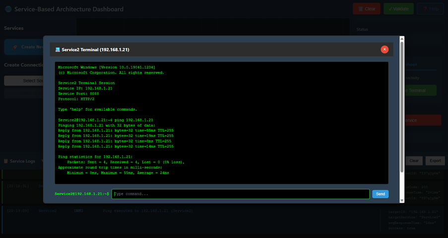Click the trash icon on header Clear button
This screenshot has height=238, width=448.
pyautogui.click(x=361, y=9)
